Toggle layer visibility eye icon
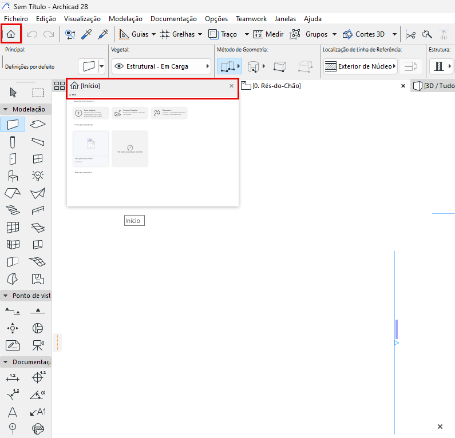The image size is (455, 438). tap(119, 66)
